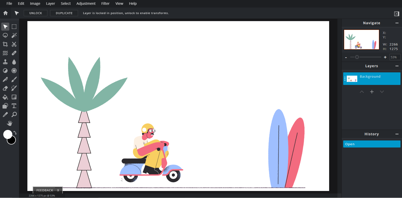Activate the Text tool
The width and height of the screenshot is (402, 198).
pyautogui.click(x=14, y=106)
